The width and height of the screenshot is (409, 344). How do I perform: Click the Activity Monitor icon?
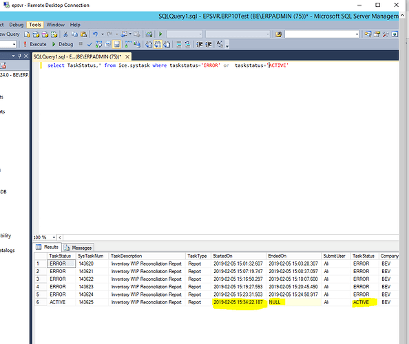pyautogui.click(x=149, y=34)
